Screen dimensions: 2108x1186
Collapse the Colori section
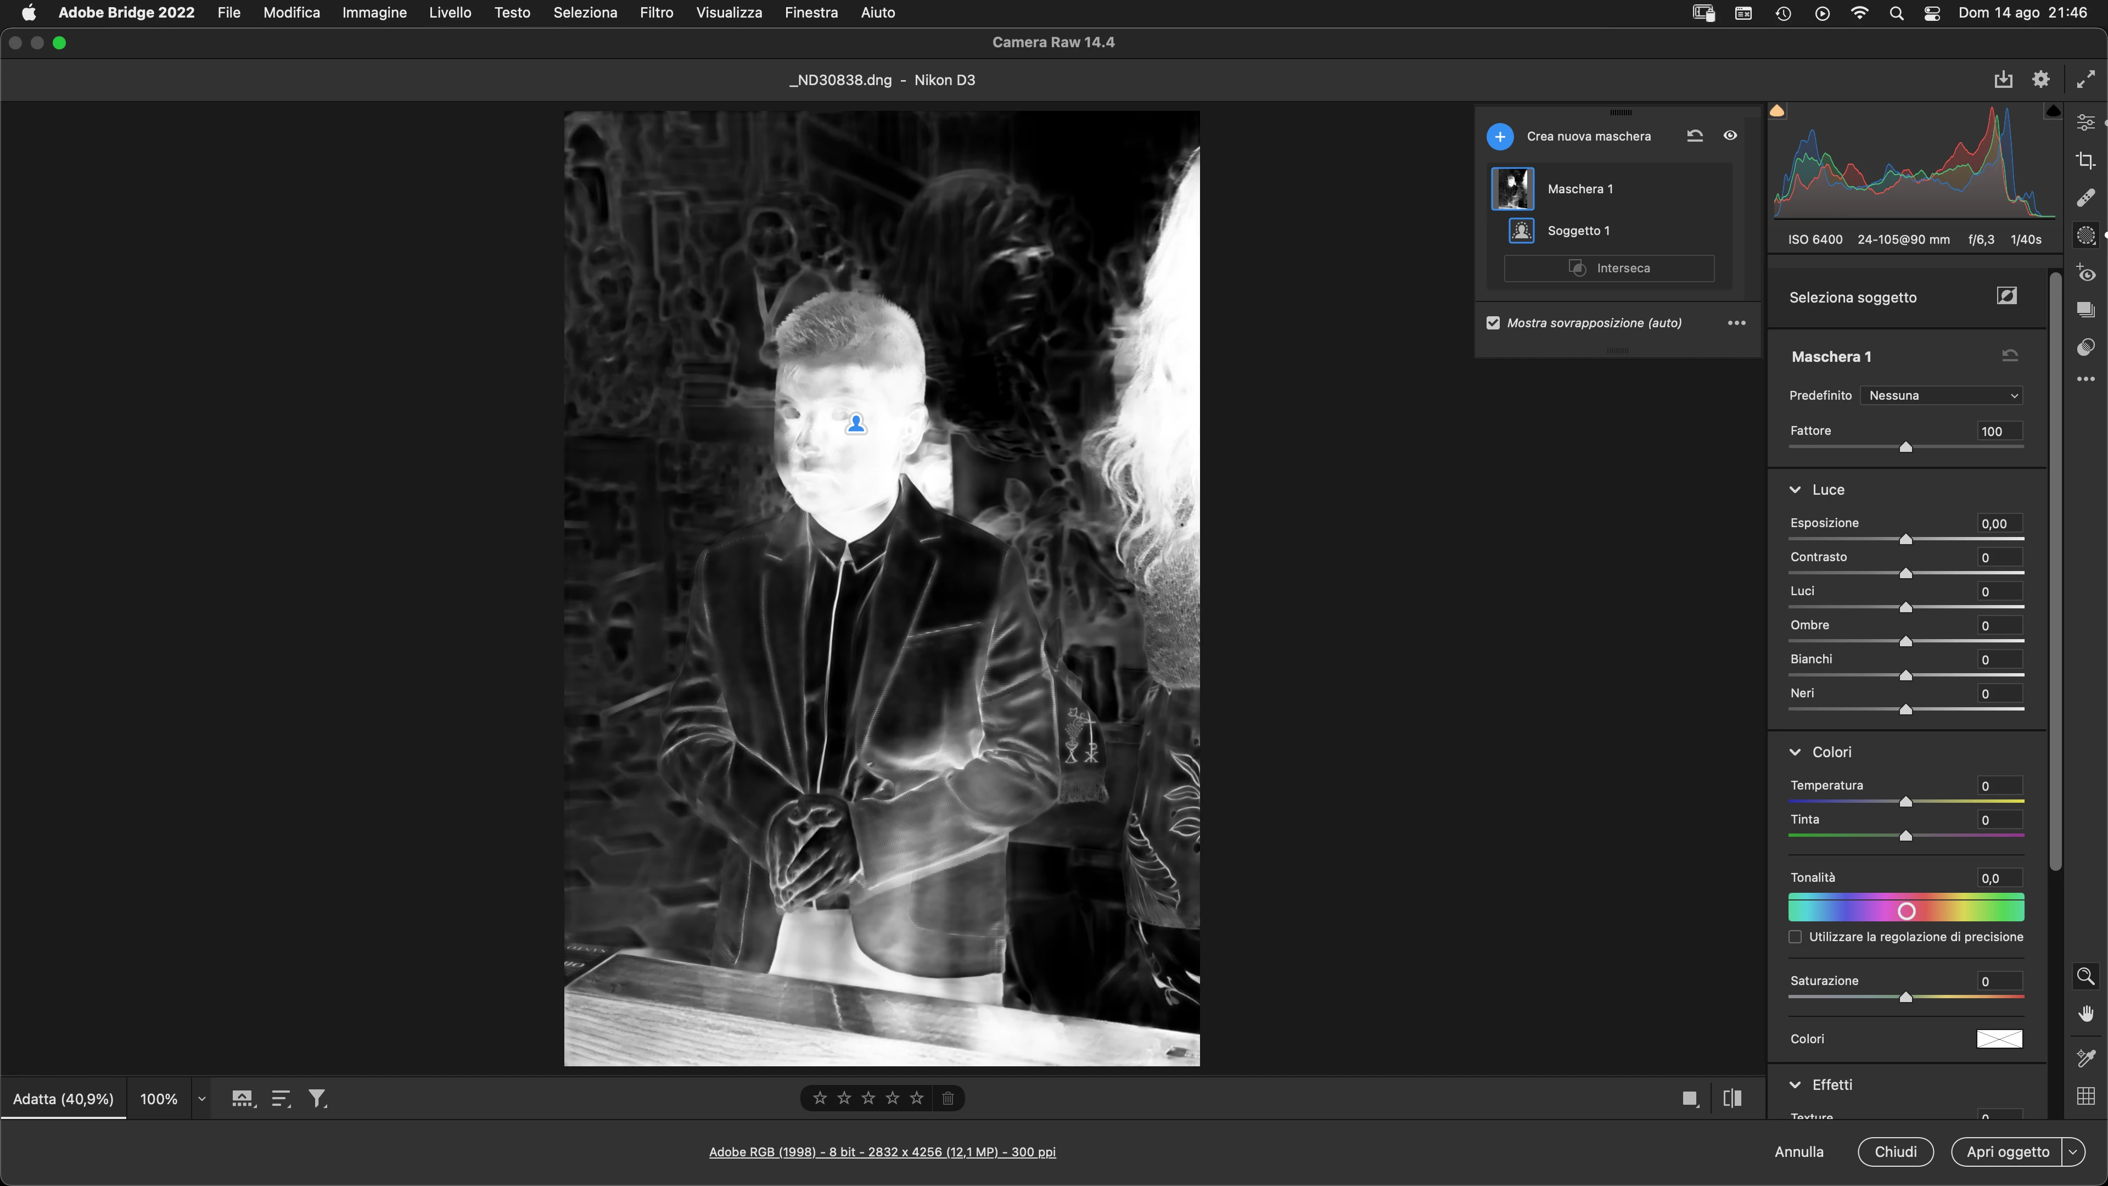(1796, 752)
